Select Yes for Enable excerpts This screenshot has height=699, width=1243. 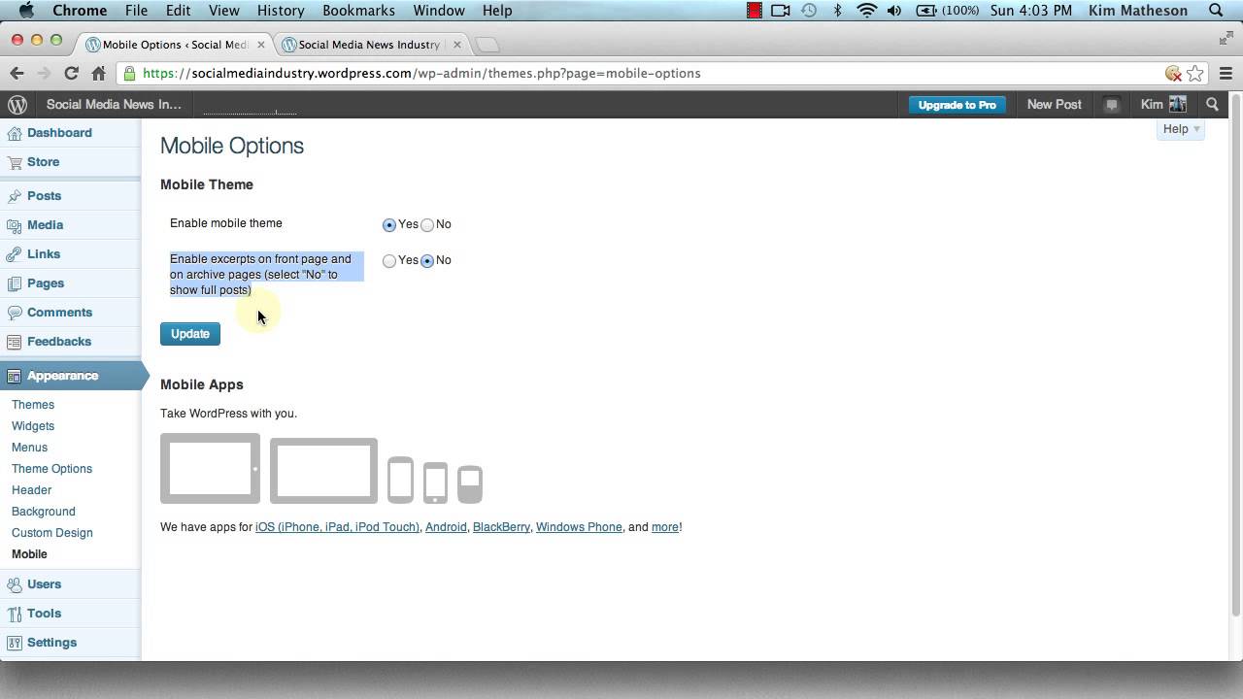389,261
